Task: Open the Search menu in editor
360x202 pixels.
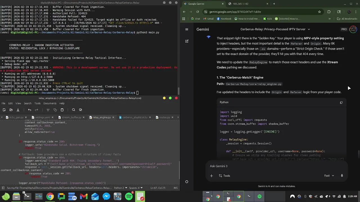Action: (28, 103)
